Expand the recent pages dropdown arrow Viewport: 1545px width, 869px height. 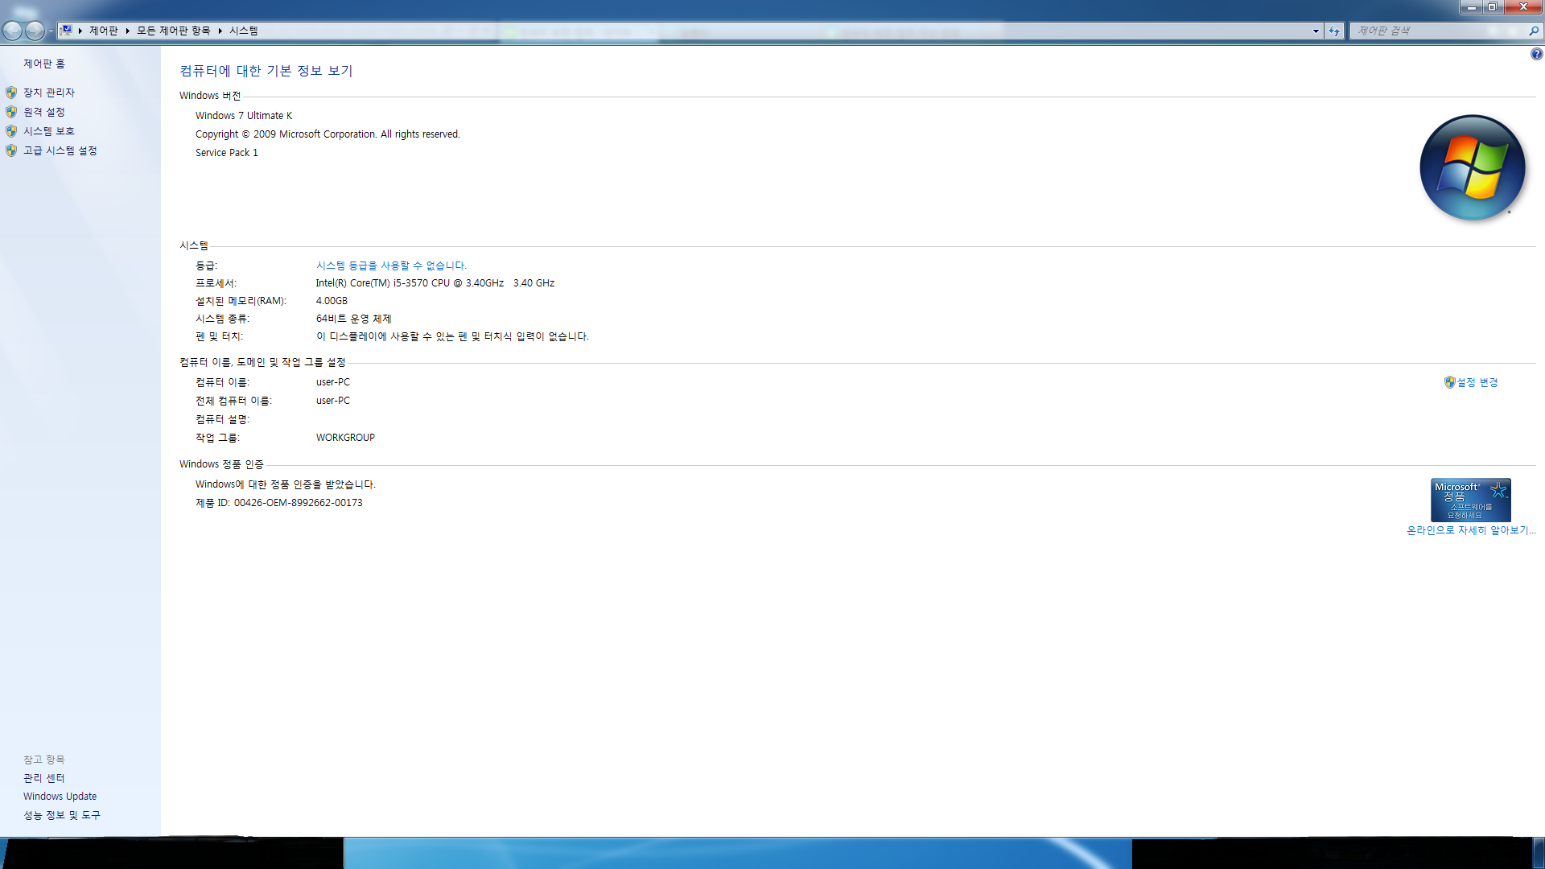point(51,31)
